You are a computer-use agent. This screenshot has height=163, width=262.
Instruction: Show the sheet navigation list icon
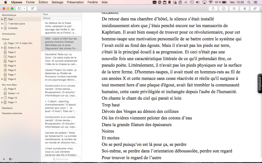[x=234, y=8]
